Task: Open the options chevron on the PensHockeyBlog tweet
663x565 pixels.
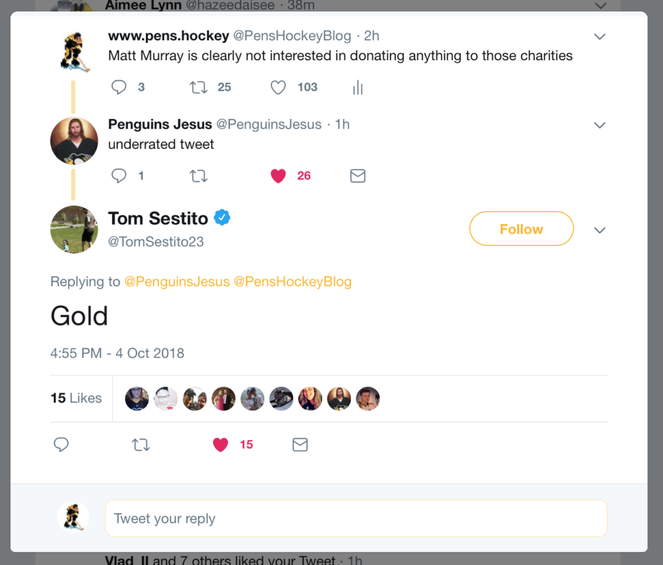Action: pyautogui.click(x=600, y=36)
